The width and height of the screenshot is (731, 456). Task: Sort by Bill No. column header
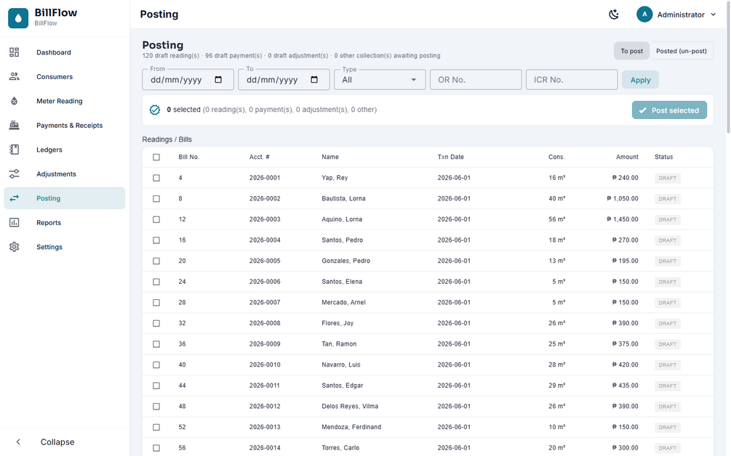coord(189,158)
